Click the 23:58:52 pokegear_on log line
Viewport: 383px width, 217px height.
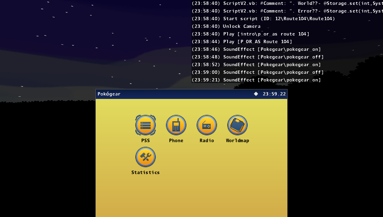[256, 64]
